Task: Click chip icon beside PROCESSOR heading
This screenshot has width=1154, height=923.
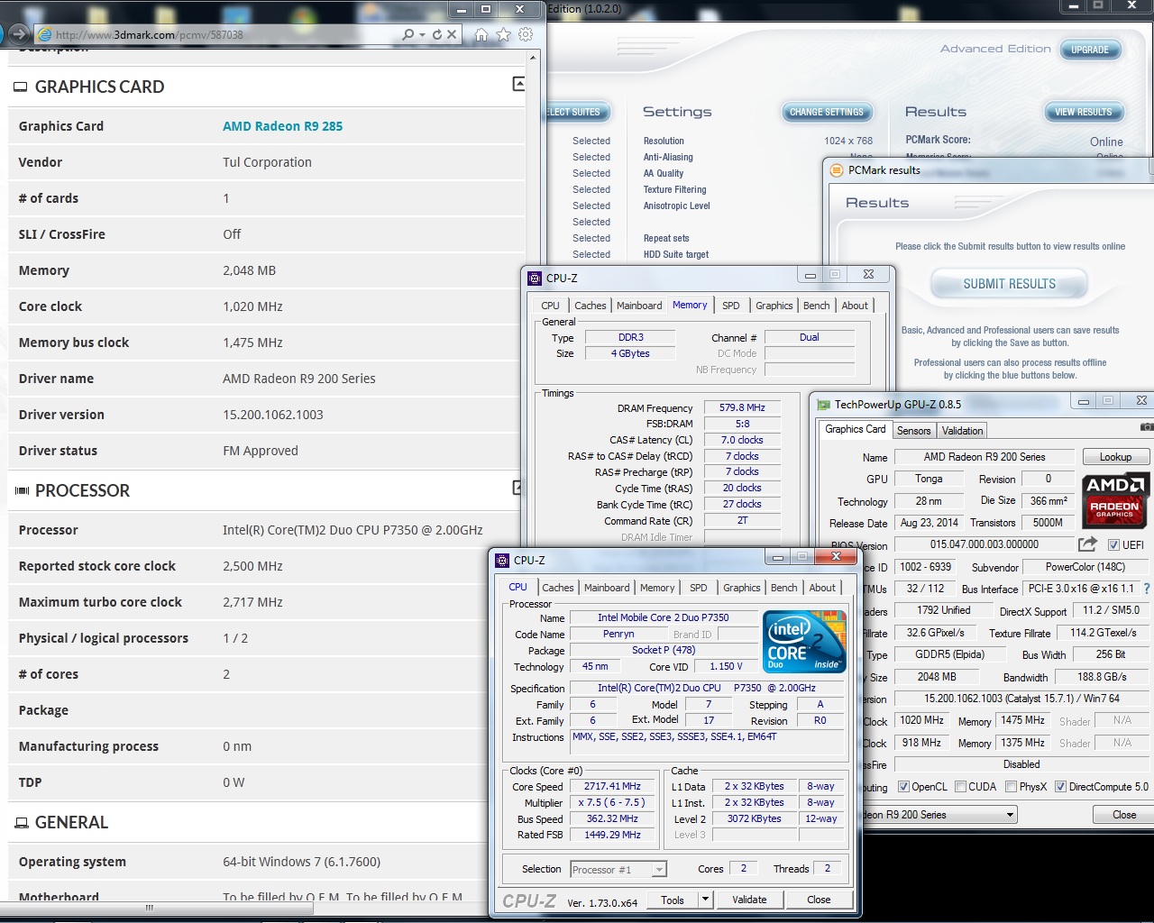Action: pyautogui.click(x=22, y=491)
